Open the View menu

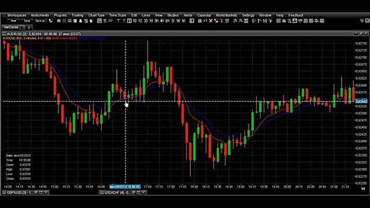tap(158, 16)
